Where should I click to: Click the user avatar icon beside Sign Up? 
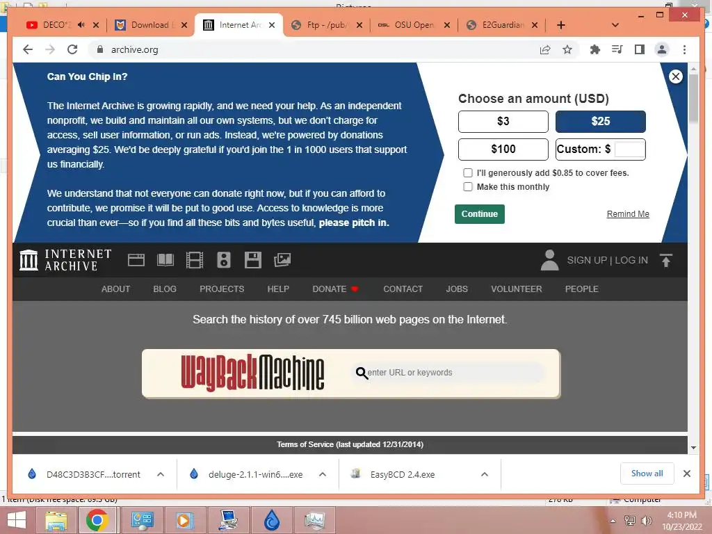tap(549, 260)
